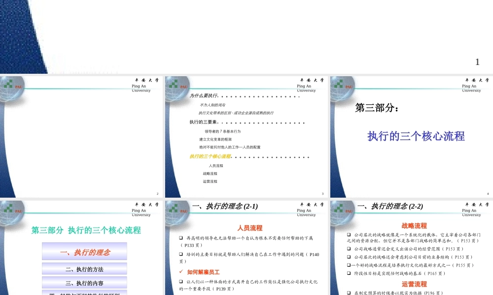This screenshot has width=493, height=295.
Task: Select slide with green heading 第三部分 执行的三个核心流程
Action: [x=81, y=248]
